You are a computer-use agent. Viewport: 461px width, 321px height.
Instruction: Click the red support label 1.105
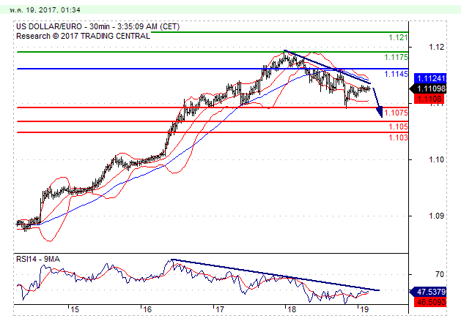(398, 126)
